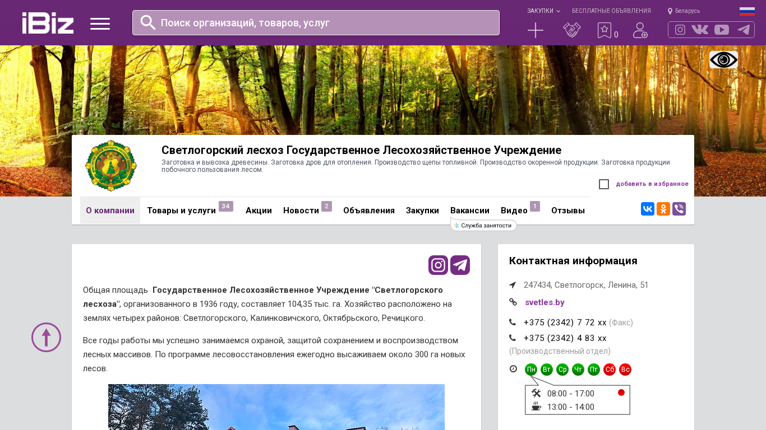Select Friday 'Пт' day circle
The height and width of the screenshot is (430, 766).
594,370
